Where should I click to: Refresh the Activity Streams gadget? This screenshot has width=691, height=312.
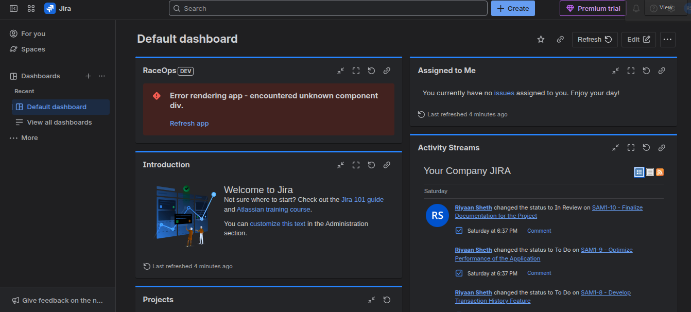(x=646, y=148)
